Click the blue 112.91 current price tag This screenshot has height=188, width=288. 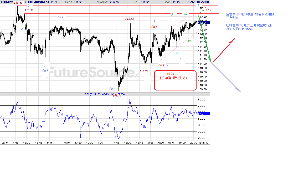point(203,23)
